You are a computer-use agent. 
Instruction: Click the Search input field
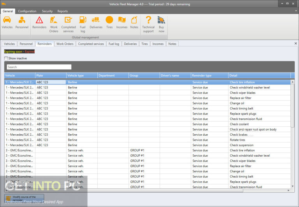[39, 67]
